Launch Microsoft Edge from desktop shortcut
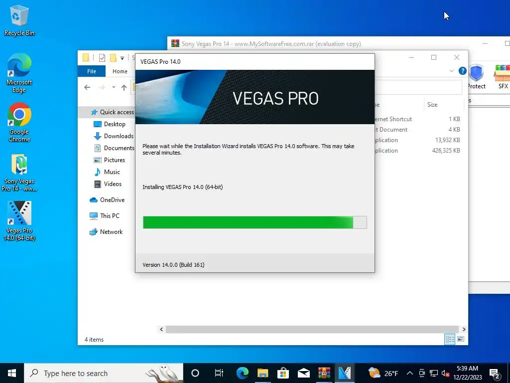The width and height of the screenshot is (510, 383). (x=19, y=73)
